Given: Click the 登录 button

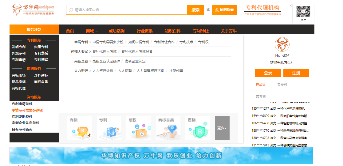Looking at the screenshot, I should pyautogui.click(x=268, y=73).
